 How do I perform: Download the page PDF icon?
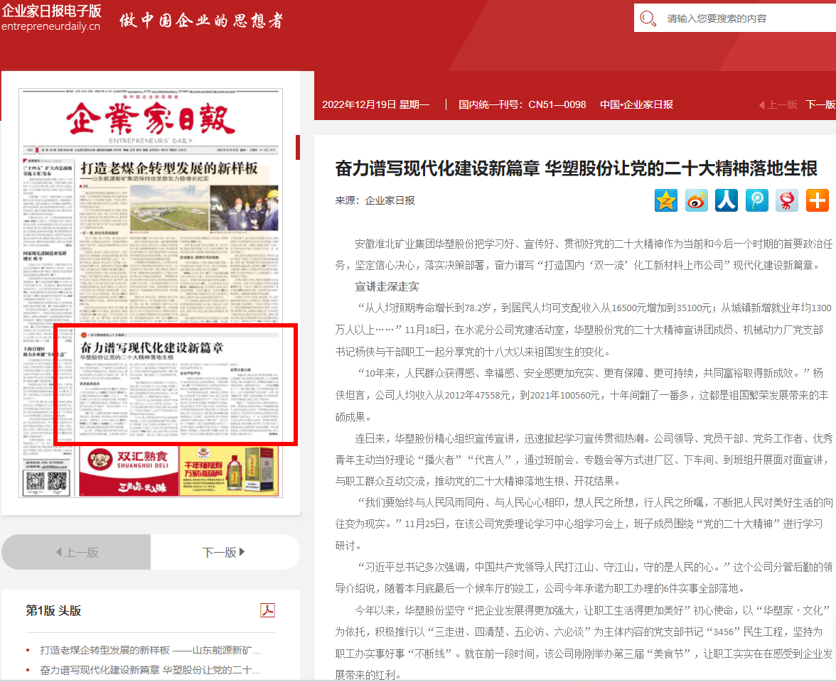(x=267, y=610)
